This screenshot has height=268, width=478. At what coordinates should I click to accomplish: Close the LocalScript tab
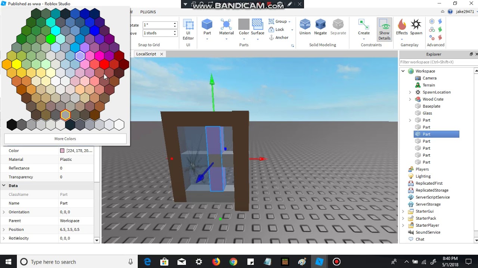[x=162, y=54]
